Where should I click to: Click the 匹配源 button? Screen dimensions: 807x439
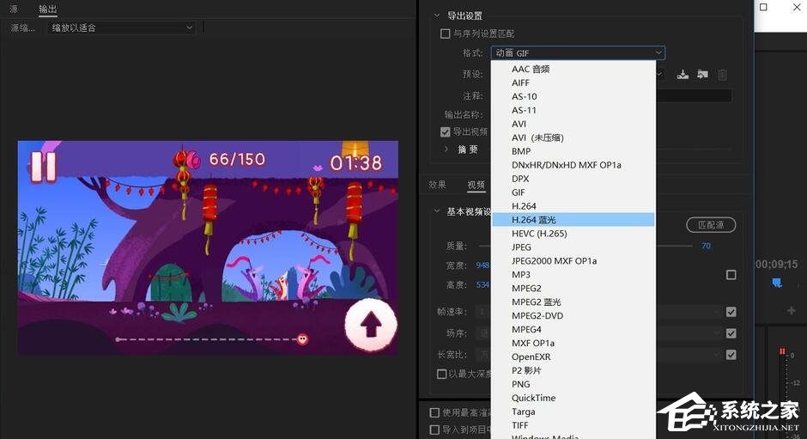711,224
